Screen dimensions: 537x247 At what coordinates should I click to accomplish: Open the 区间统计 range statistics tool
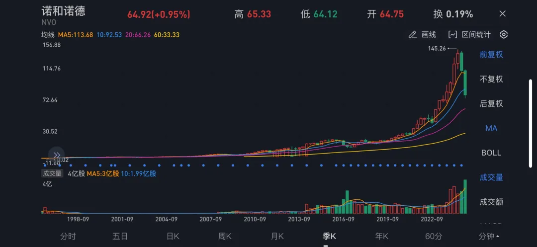(469, 35)
